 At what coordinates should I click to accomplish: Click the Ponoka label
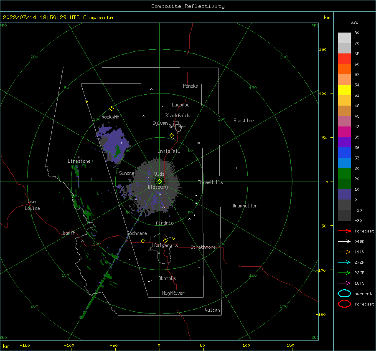tap(191, 86)
